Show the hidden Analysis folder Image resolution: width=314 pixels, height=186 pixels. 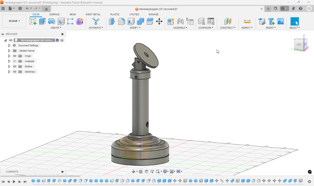(15, 61)
